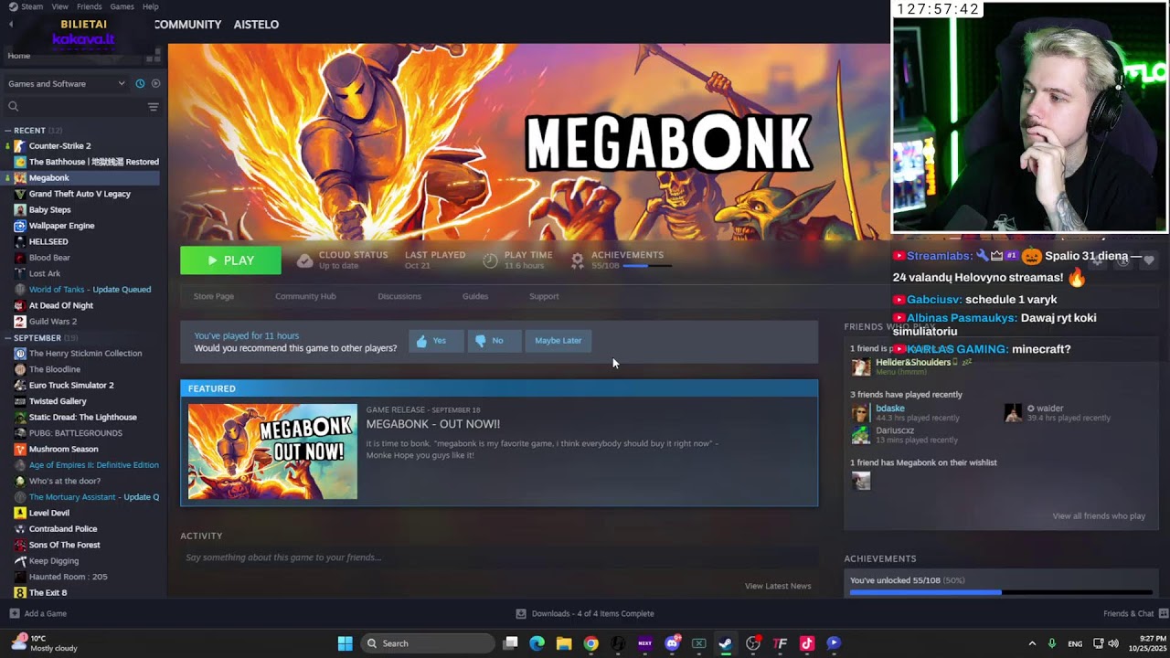Image resolution: width=1170 pixels, height=658 pixels.
Task: Open Google Chrome from taskbar
Action: coord(591,643)
